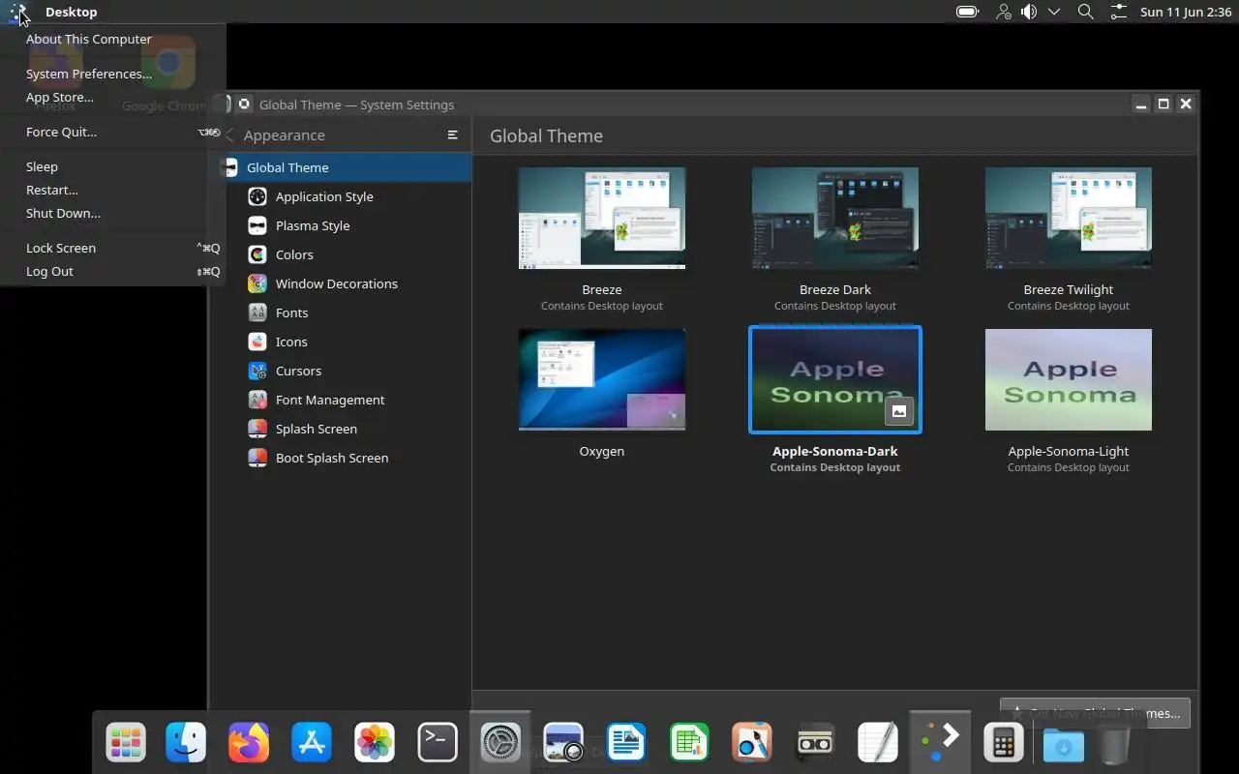Open Plasma Style settings
1239x774 pixels.
[x=341, y=225]
